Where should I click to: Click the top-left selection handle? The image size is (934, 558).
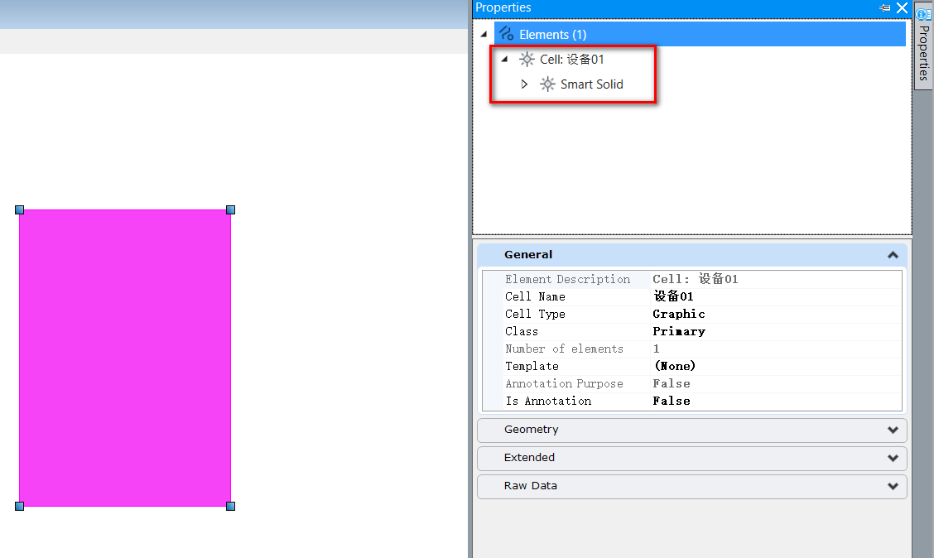pos(20,209)
